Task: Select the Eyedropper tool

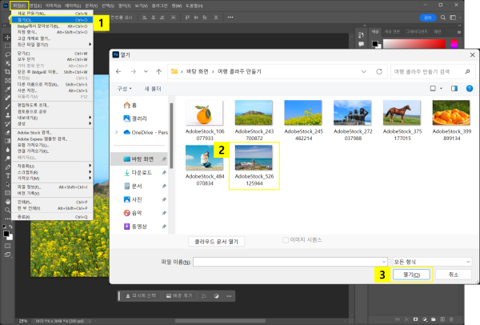Action: click(x=7, y=89)
